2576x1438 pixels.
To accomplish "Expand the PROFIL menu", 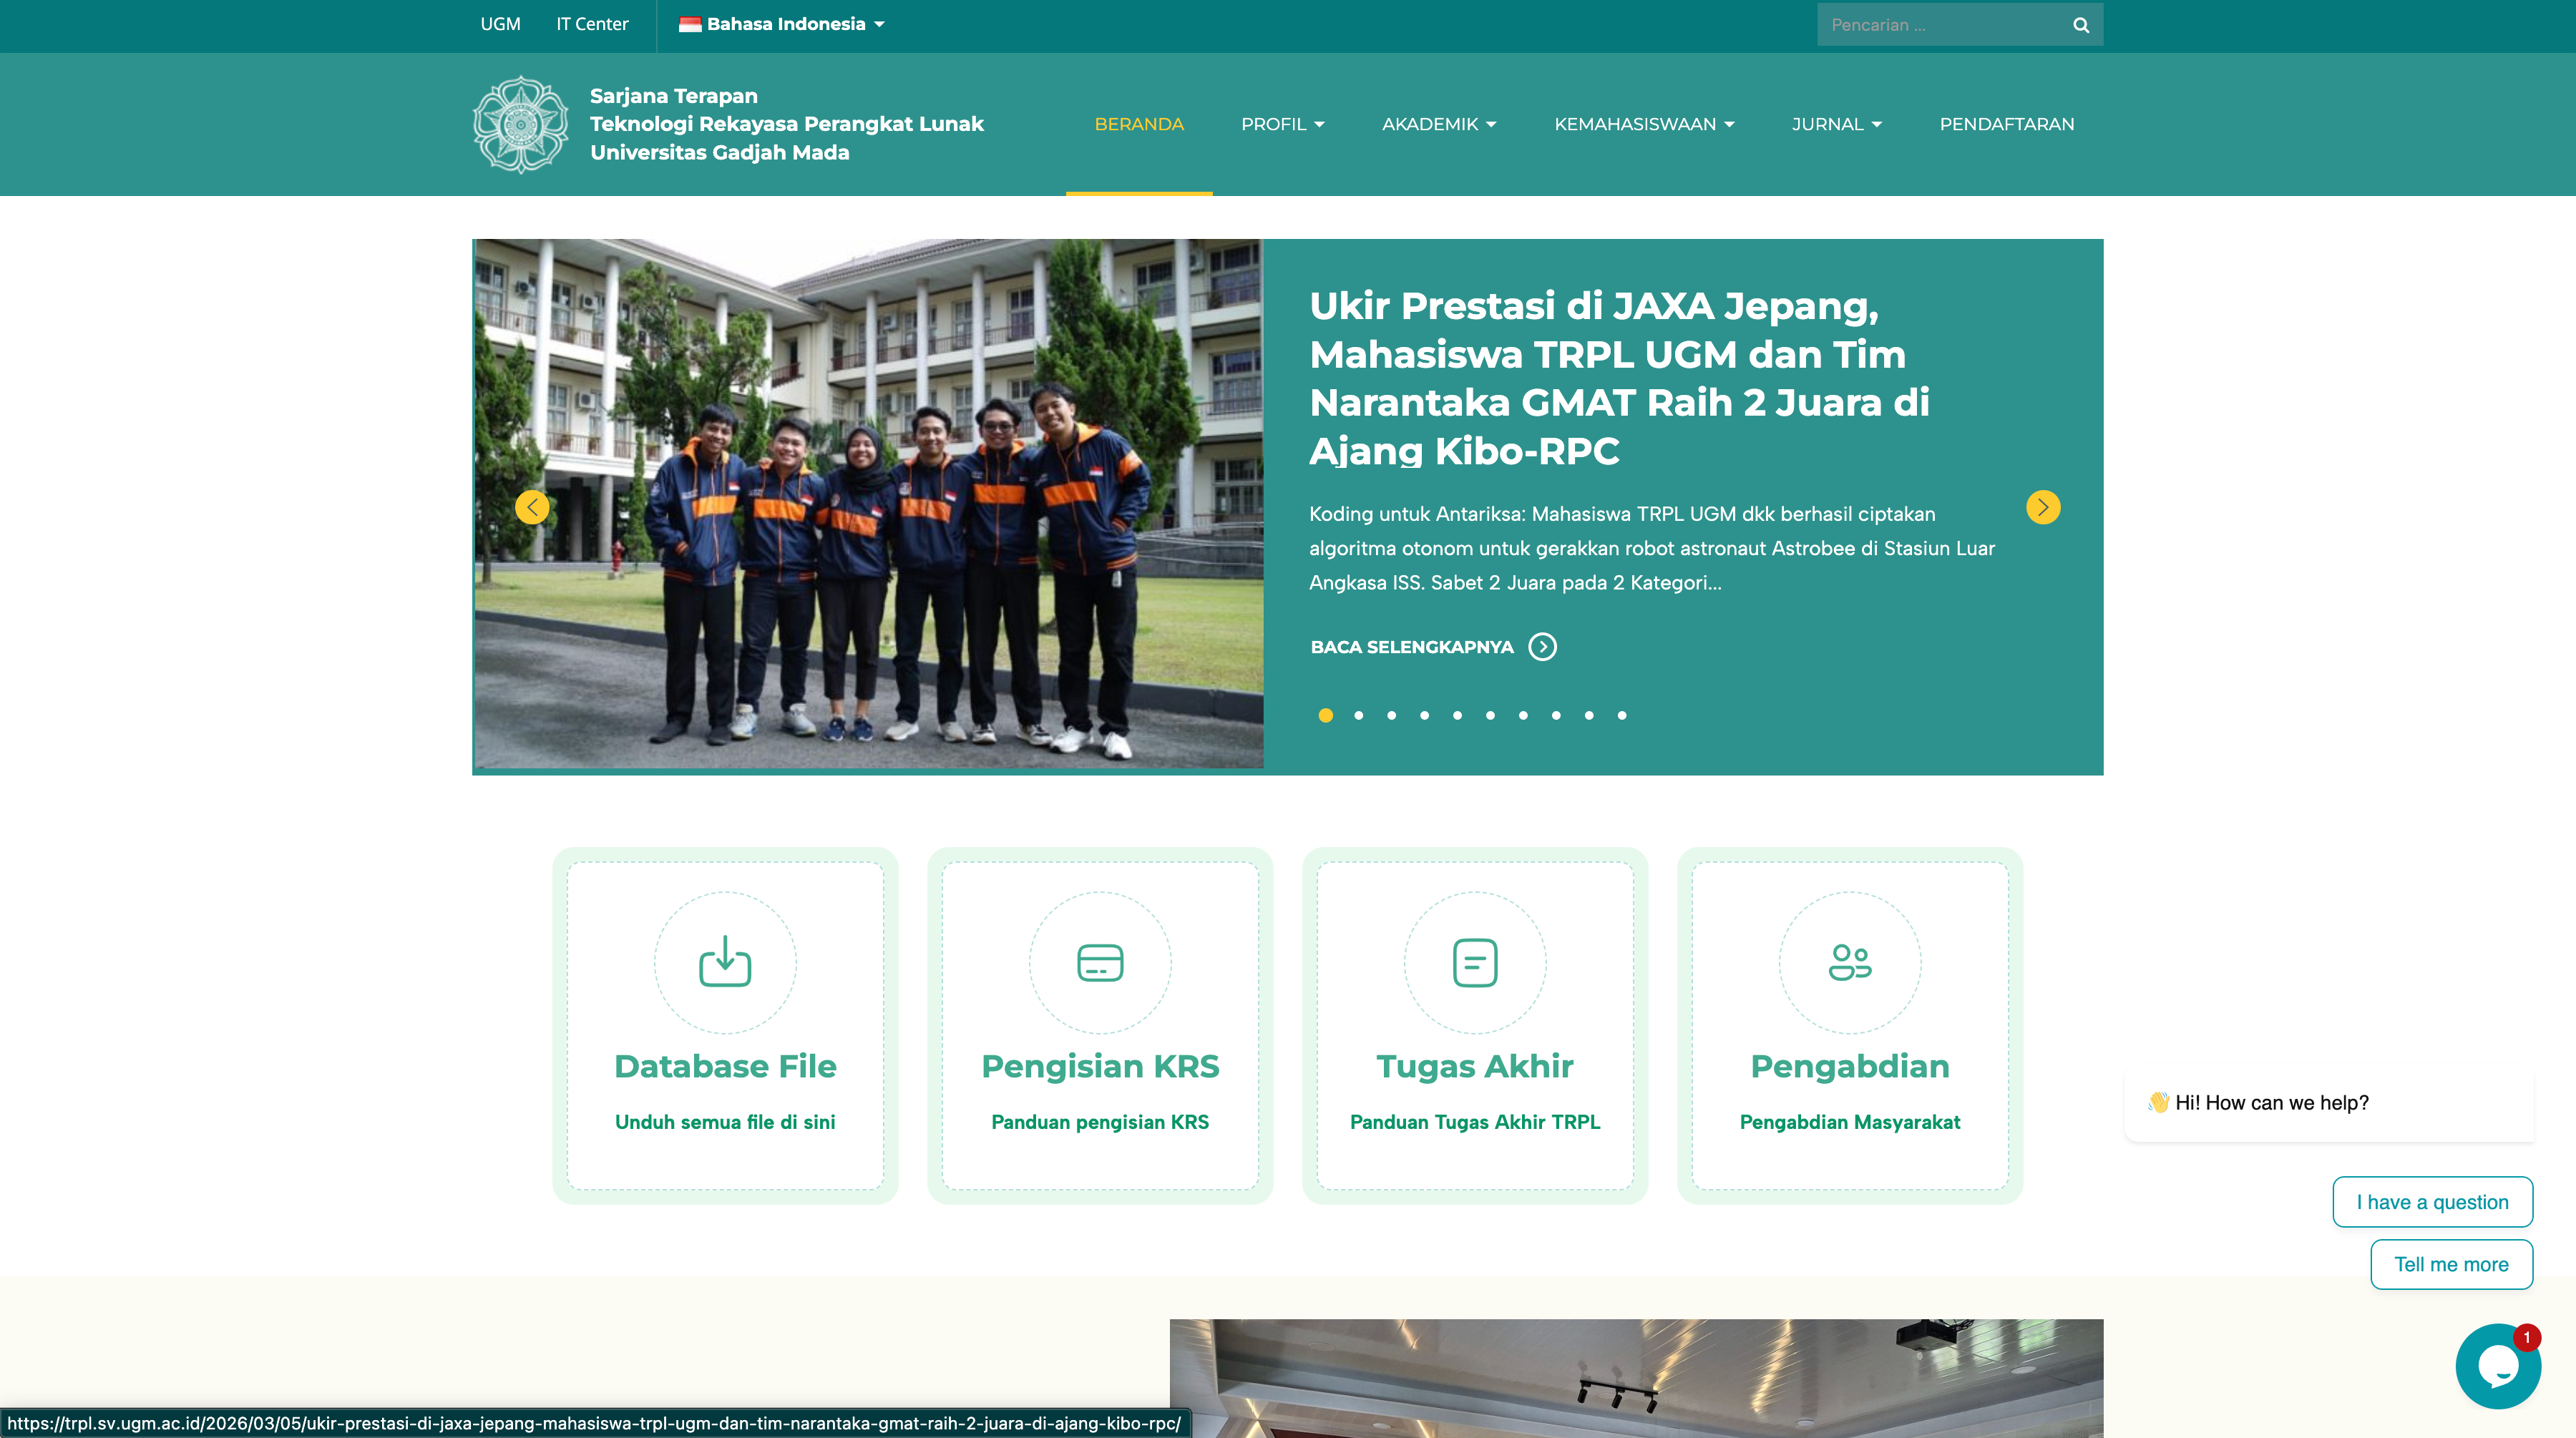I will [x=1283, y=124].
